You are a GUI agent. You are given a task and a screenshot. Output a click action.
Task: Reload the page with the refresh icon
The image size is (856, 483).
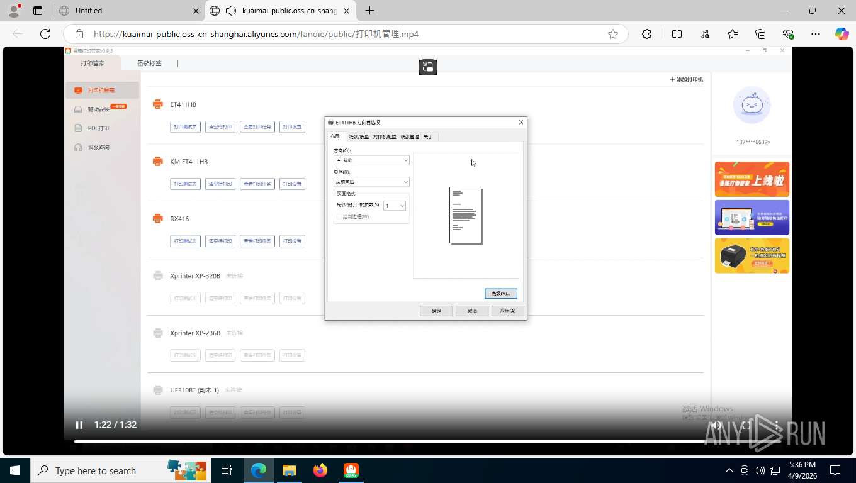45,34
